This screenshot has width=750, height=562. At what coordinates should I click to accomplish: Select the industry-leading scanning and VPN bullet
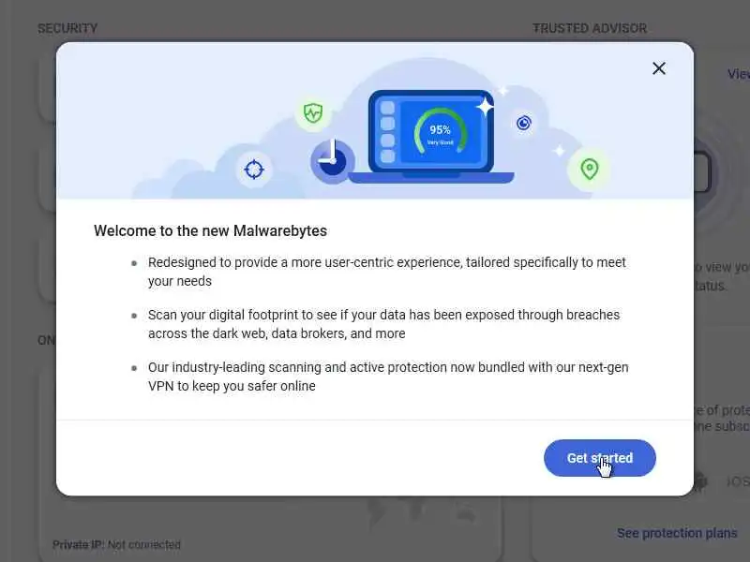click(388, 377)
